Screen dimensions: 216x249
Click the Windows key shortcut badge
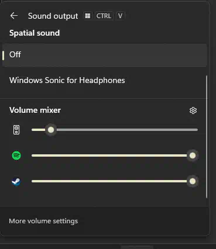point(88,16)
